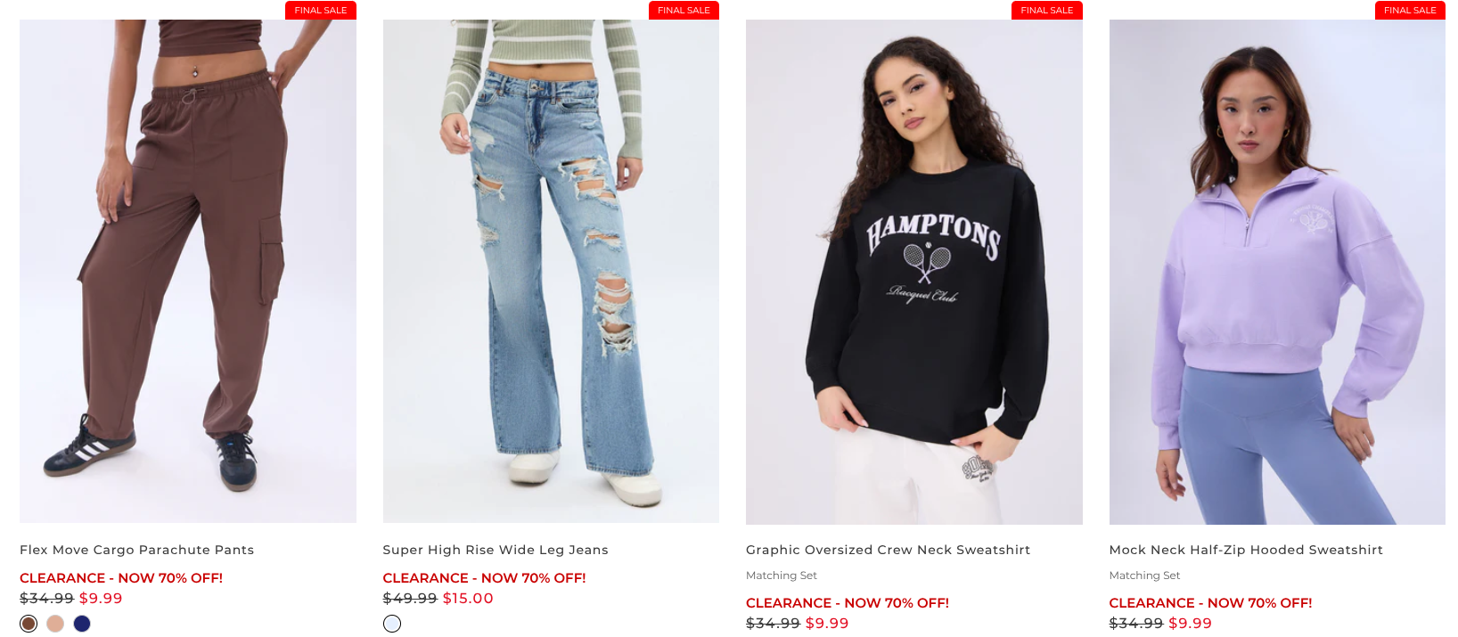The image size is (1458, 637).
Task: Open Mock Neck Half-Zip Hooded Sweatshirt link
Action: pos(1246,550)
